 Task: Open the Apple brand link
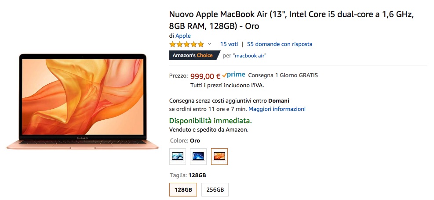(x=183, y=36)
